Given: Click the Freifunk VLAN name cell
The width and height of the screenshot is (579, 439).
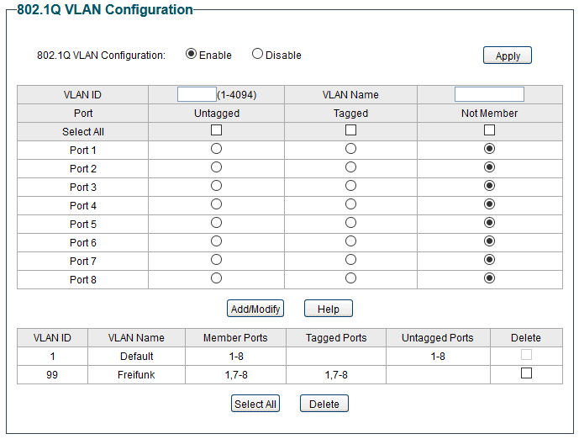Looking at the screenshot, I should point(136,375).
